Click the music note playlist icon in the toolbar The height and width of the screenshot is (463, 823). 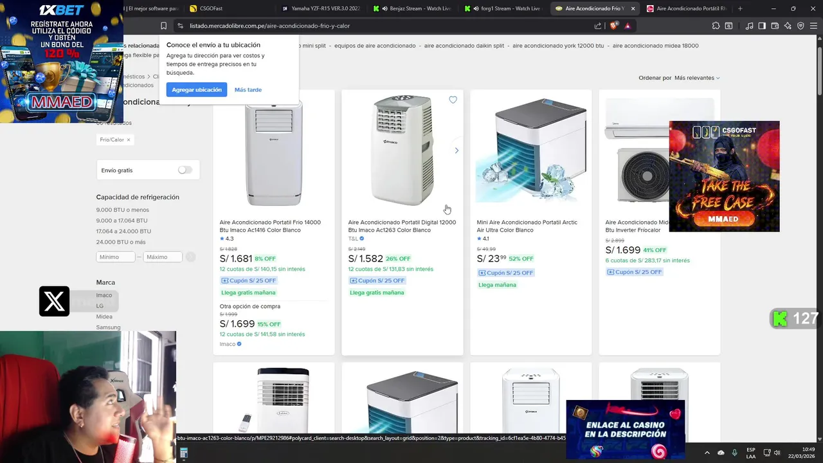pos(749,26)
